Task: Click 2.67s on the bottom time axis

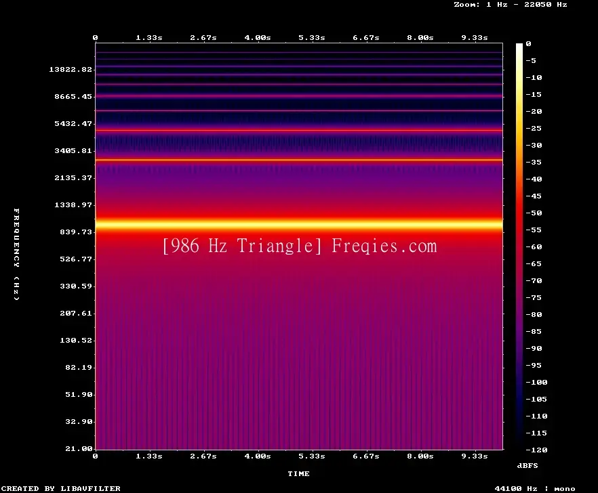Action: 203,456
